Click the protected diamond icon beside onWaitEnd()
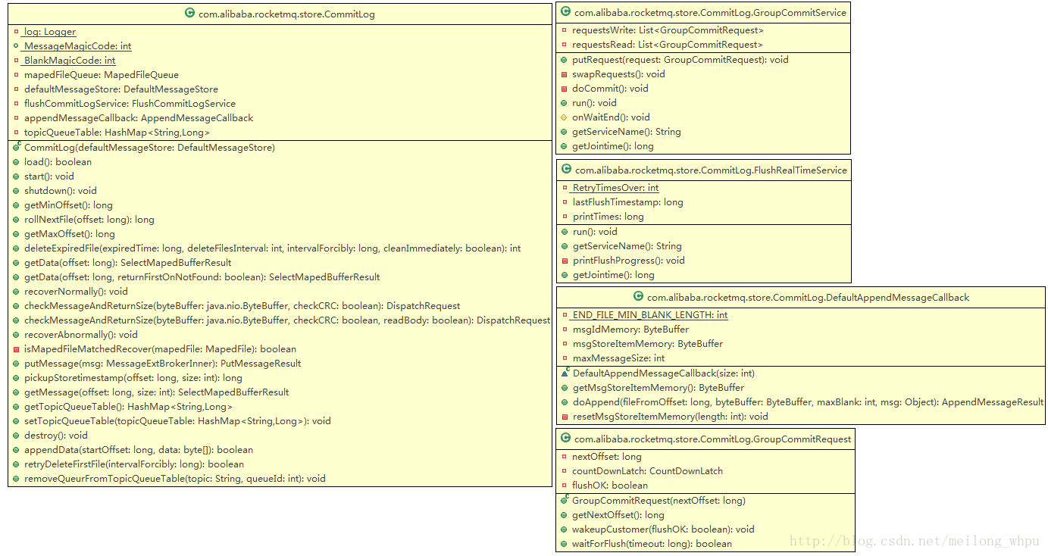The image size is (1048, 556). [564, 117]
